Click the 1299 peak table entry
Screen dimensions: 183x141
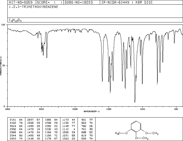[x=51, y=123]
